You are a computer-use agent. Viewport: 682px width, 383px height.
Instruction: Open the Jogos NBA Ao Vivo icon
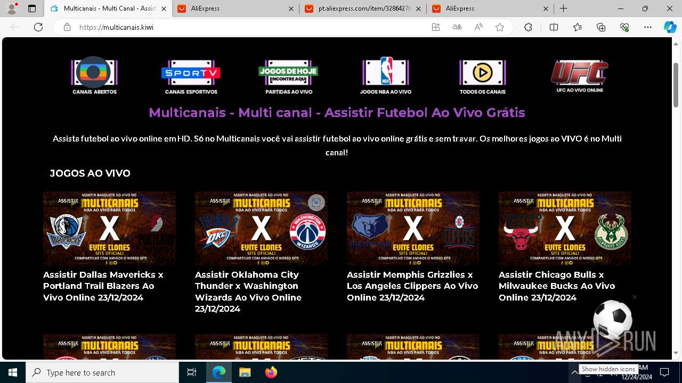pos(386,76)
